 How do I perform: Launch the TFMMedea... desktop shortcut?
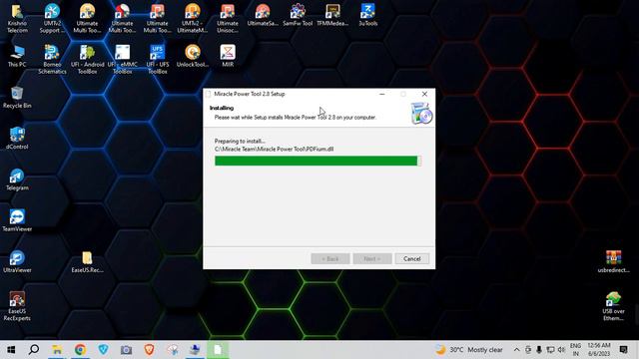[x=332, y=15]
